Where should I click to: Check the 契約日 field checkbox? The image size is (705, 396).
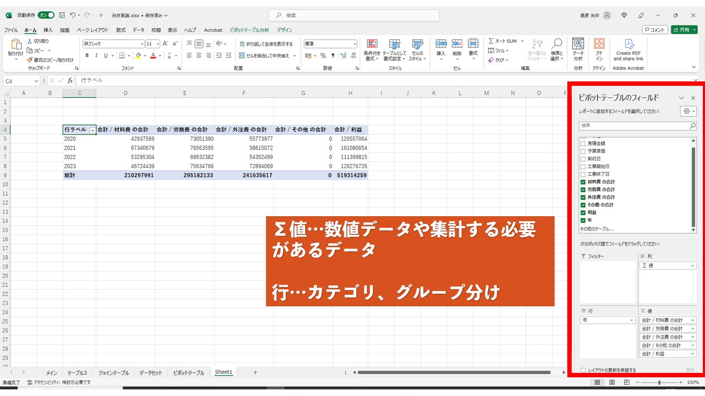point(583,159)
